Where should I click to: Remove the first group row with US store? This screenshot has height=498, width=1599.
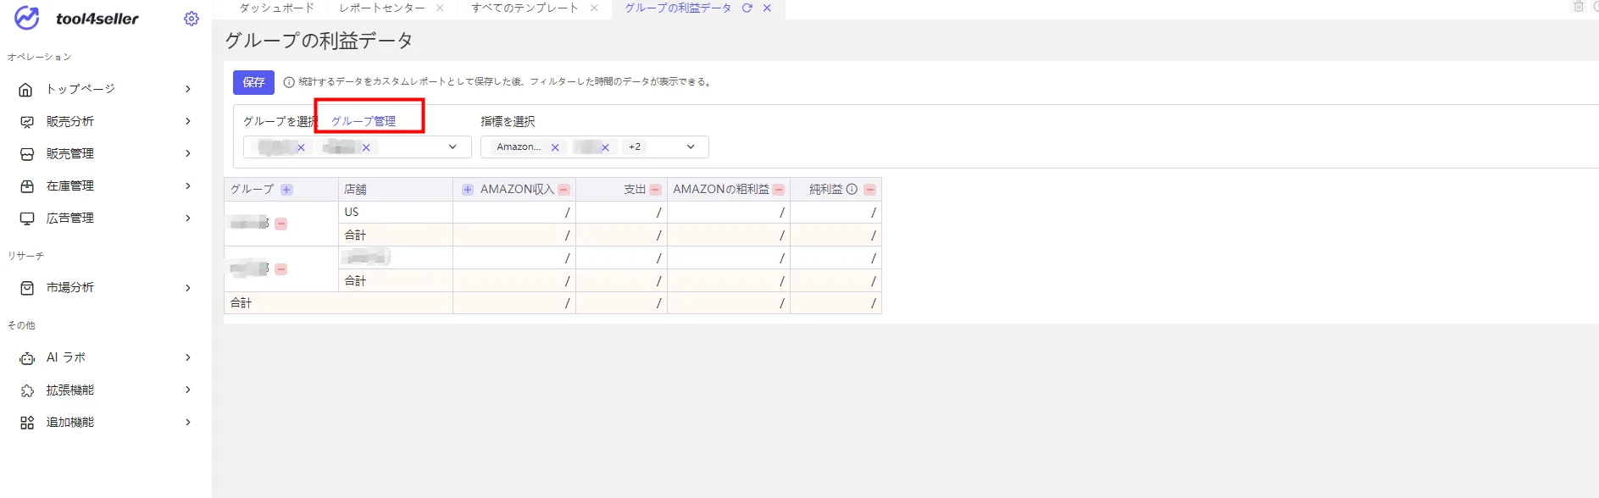coord(280,224)
